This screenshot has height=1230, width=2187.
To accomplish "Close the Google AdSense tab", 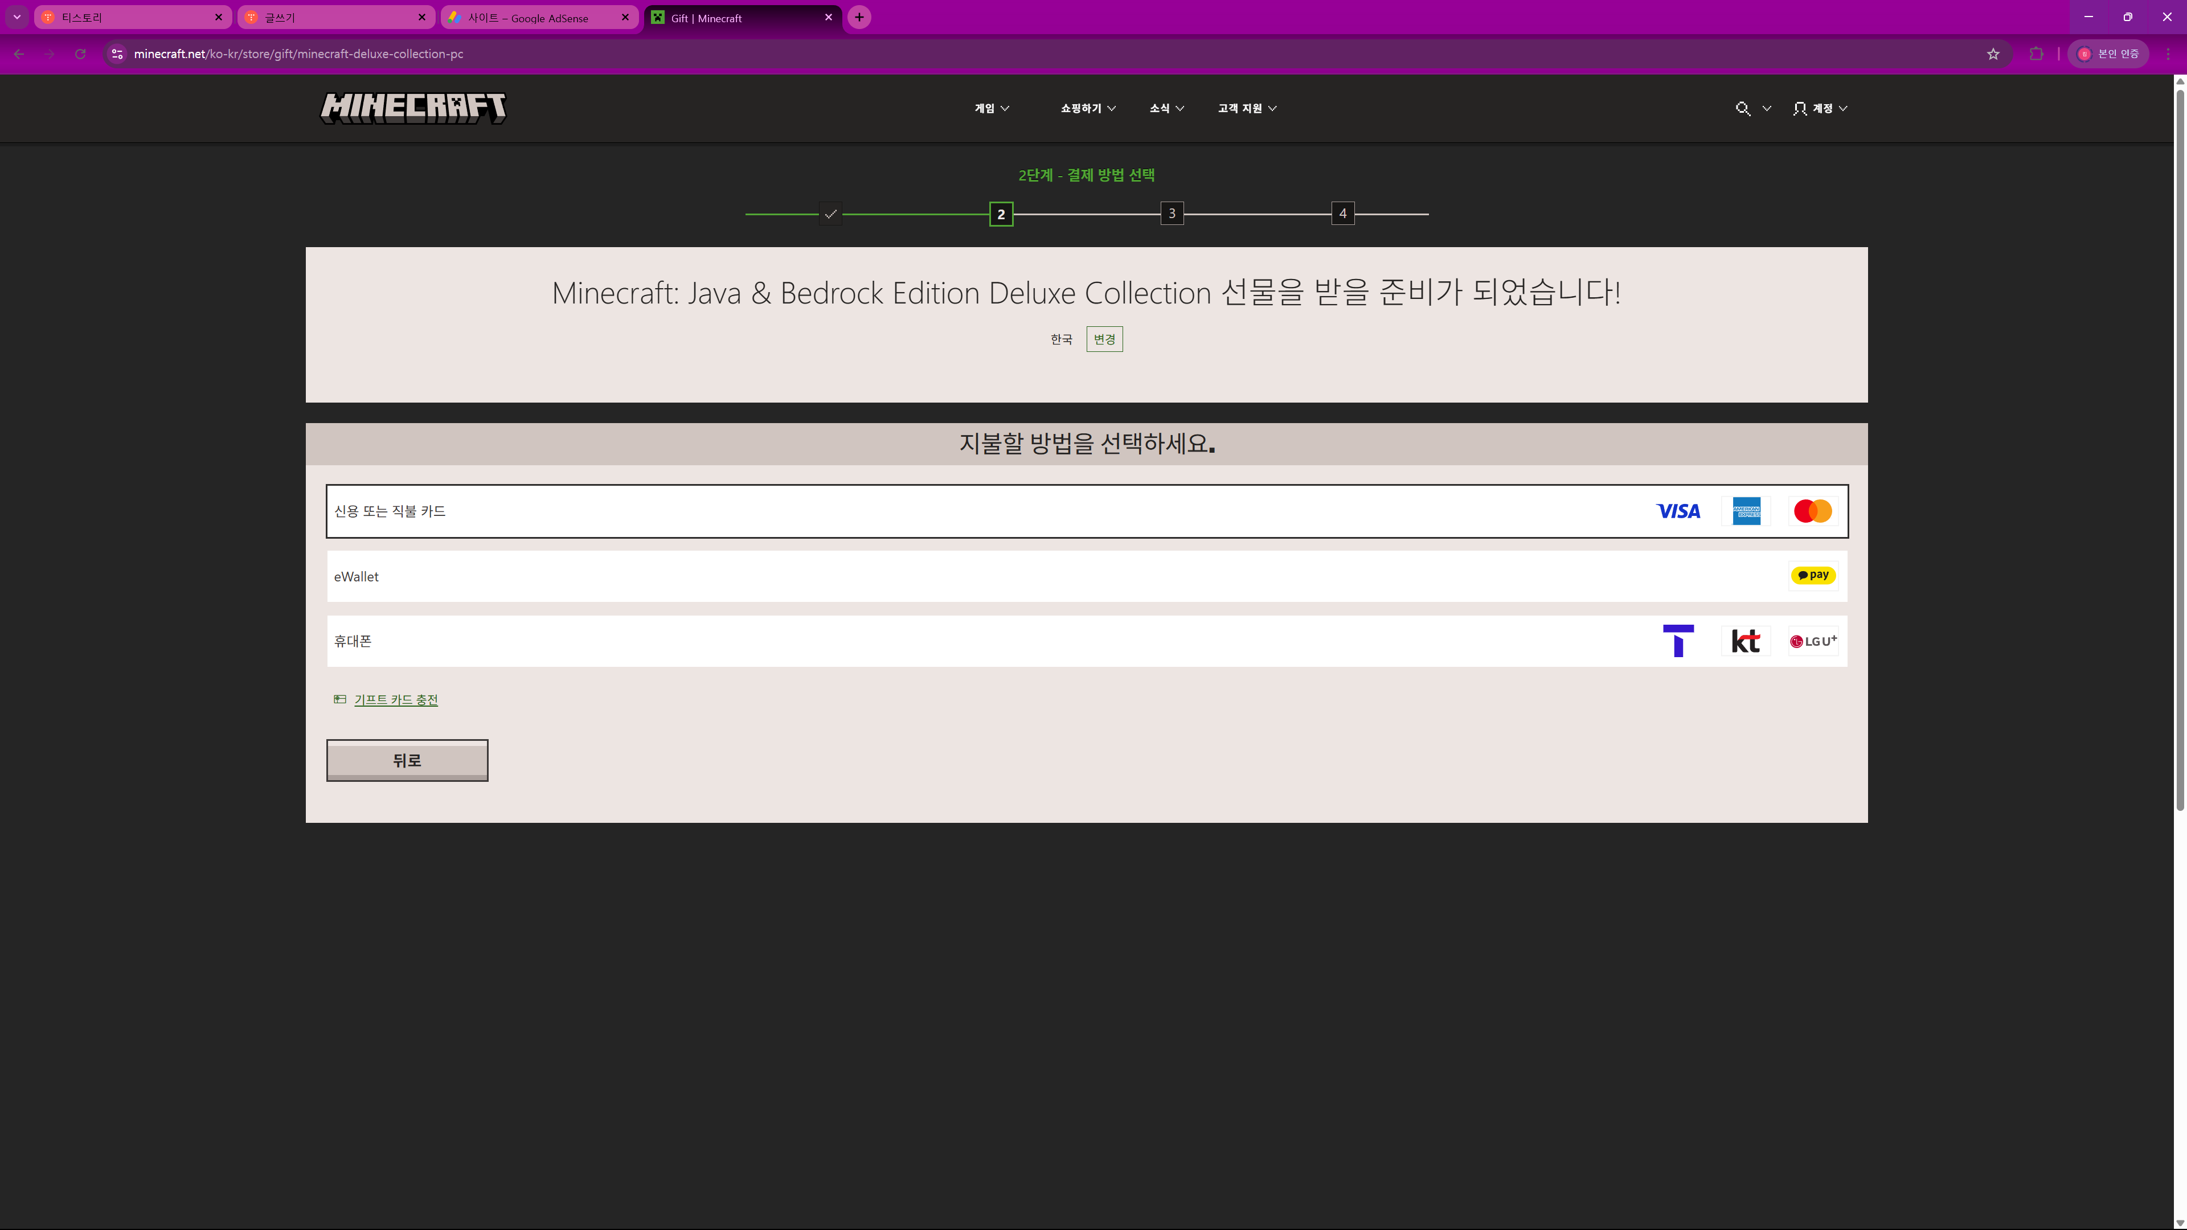I will click(x=626, y=17).
